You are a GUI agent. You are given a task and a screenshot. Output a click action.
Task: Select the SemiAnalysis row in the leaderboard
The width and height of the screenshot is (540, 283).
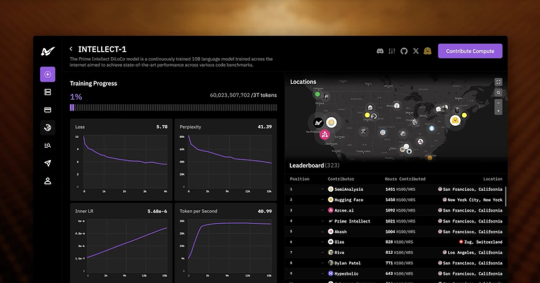point(396,190)
